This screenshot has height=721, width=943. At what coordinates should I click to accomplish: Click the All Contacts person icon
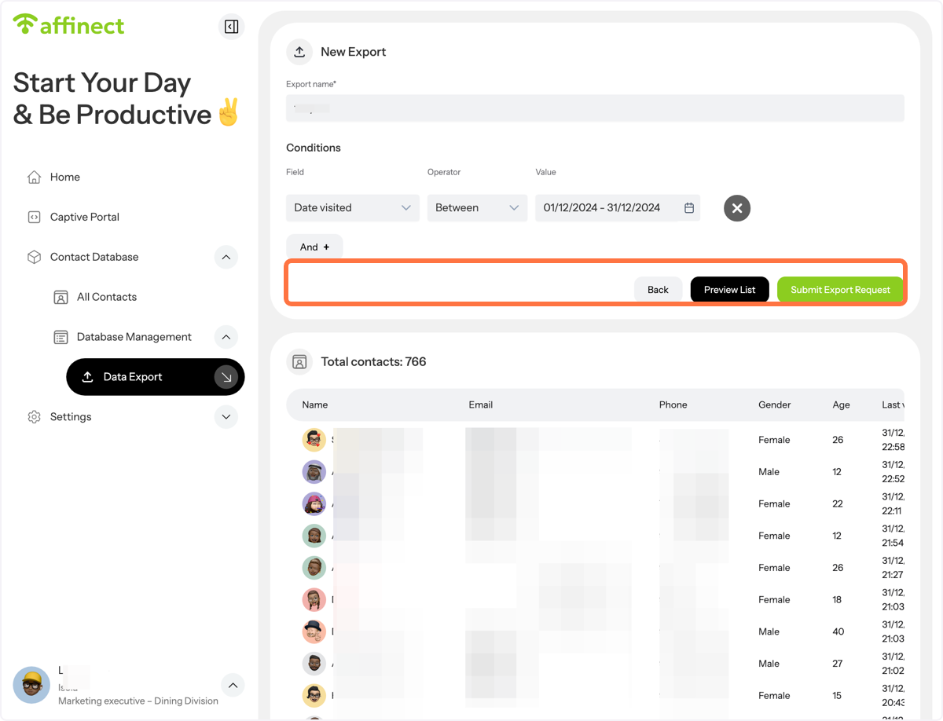(x=61, y=297)
